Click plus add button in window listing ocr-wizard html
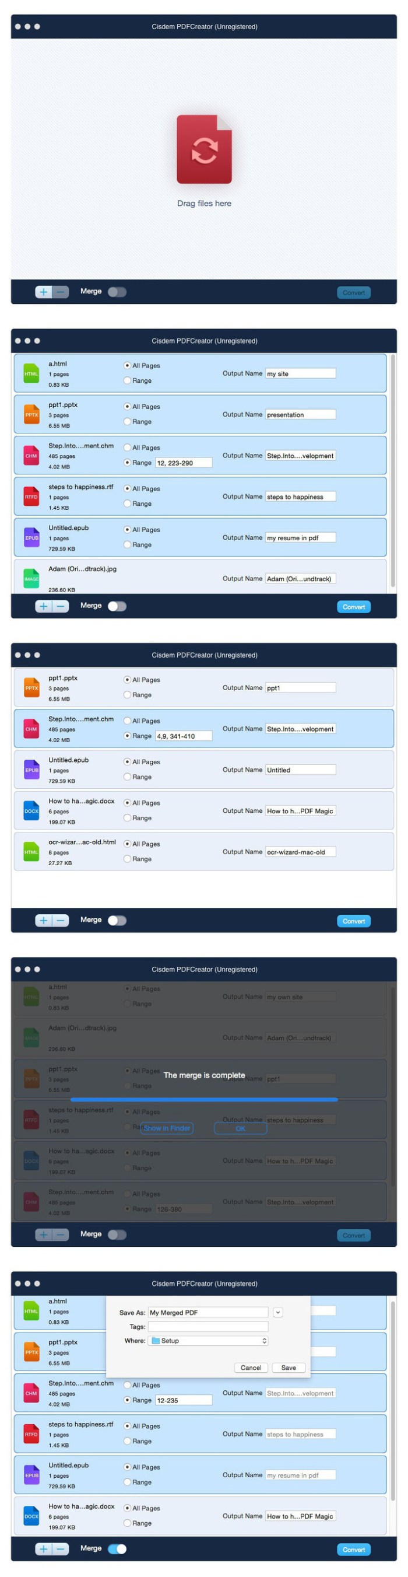The image size is (408, 1577). click(44, 920)
